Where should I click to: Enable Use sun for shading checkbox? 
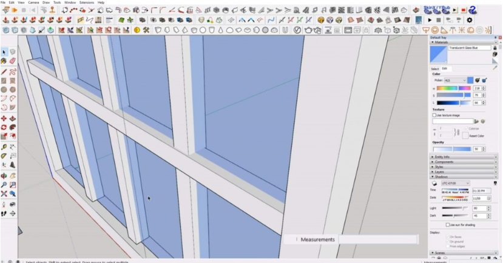448,225
